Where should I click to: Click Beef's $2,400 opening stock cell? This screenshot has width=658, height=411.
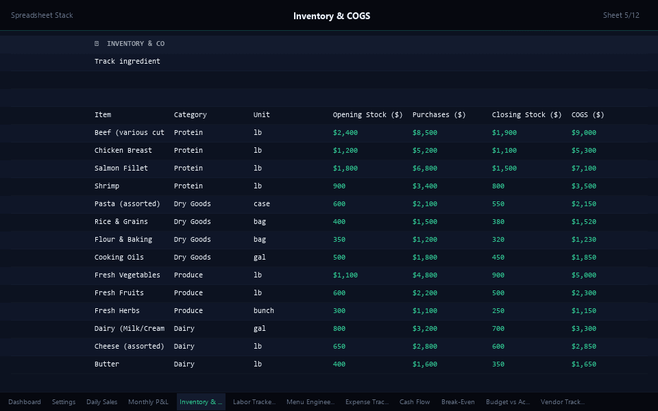click(345, 132)
